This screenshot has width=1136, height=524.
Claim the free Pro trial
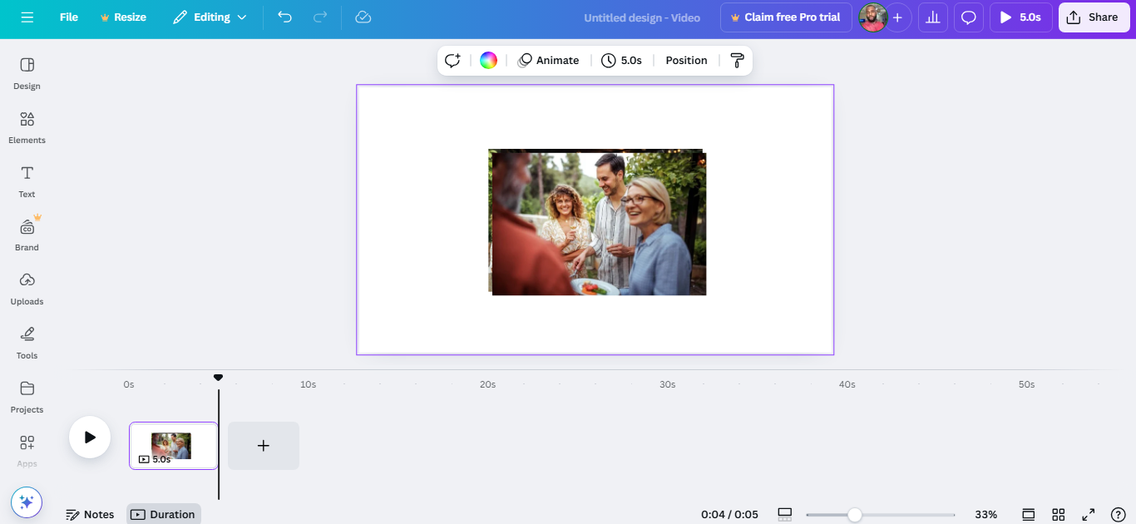785,17
